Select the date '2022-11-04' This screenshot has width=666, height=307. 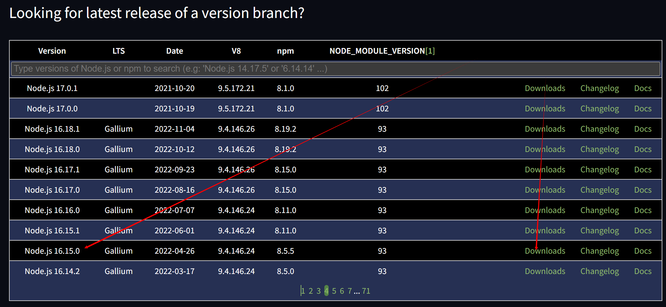click(175, 129)
